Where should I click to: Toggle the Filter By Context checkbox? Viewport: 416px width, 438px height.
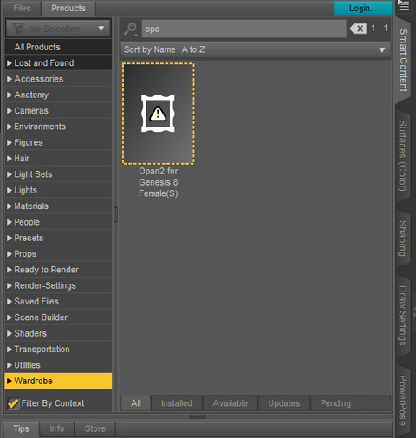point(13,403)
